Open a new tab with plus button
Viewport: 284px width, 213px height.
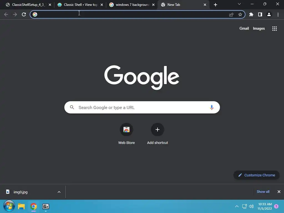pos(215,5)
